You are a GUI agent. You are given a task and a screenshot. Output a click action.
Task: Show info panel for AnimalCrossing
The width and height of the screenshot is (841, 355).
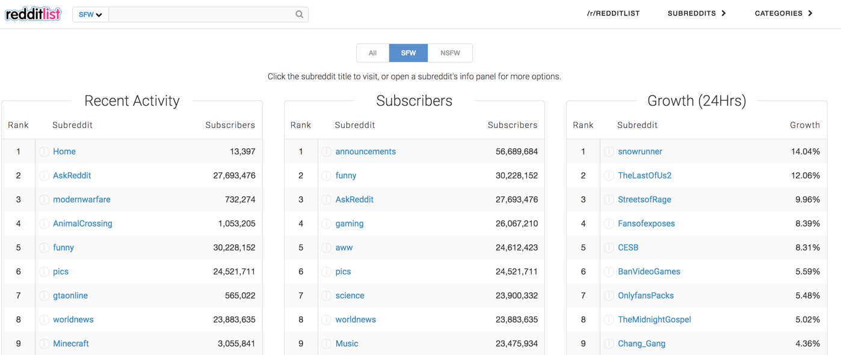click(x=44, y=223)
